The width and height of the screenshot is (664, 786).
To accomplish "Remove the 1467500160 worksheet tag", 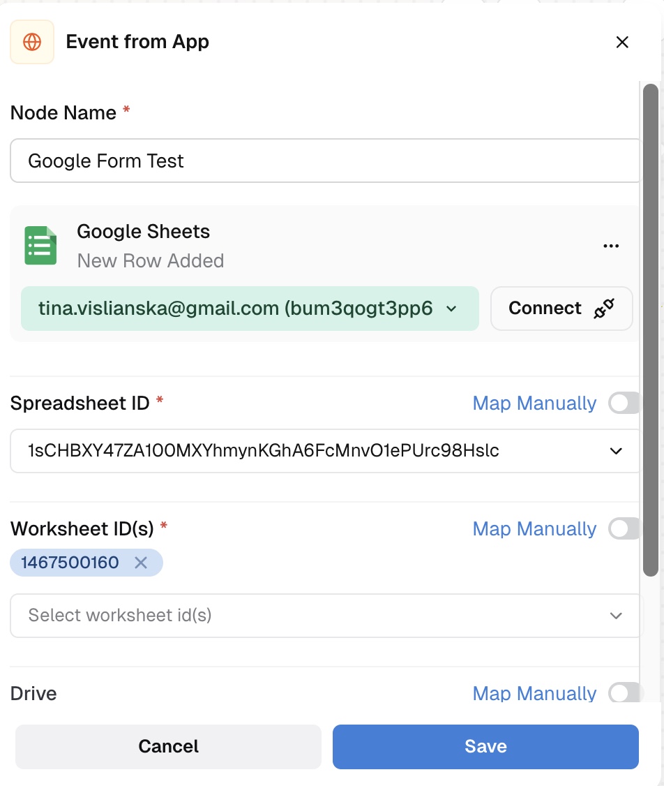I will tap(141, 563).
